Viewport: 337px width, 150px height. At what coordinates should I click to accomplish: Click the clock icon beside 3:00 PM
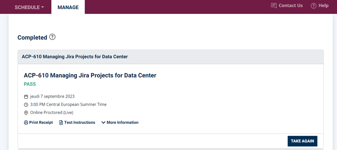[x=26, y=105]
